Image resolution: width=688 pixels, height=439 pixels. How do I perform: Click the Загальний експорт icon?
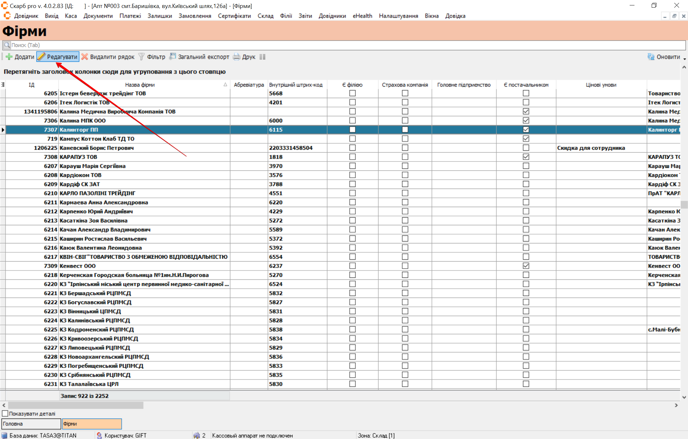172,56
